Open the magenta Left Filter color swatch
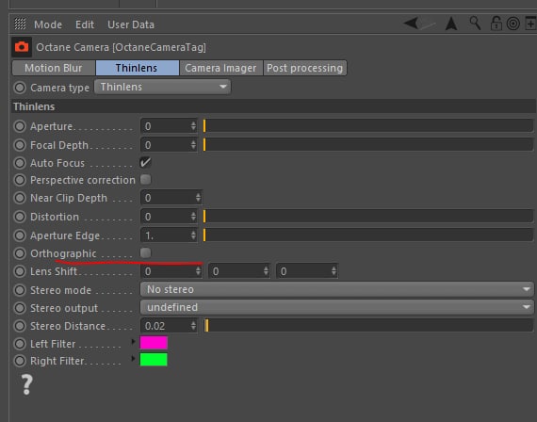This screenshot has height=422, width=537. [154, 343]
